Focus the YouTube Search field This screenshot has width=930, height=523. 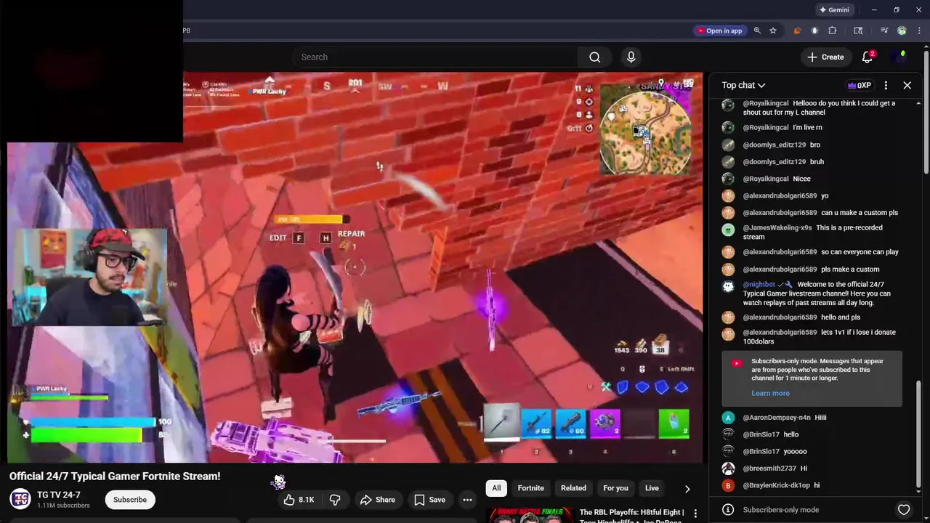[436, 57]
